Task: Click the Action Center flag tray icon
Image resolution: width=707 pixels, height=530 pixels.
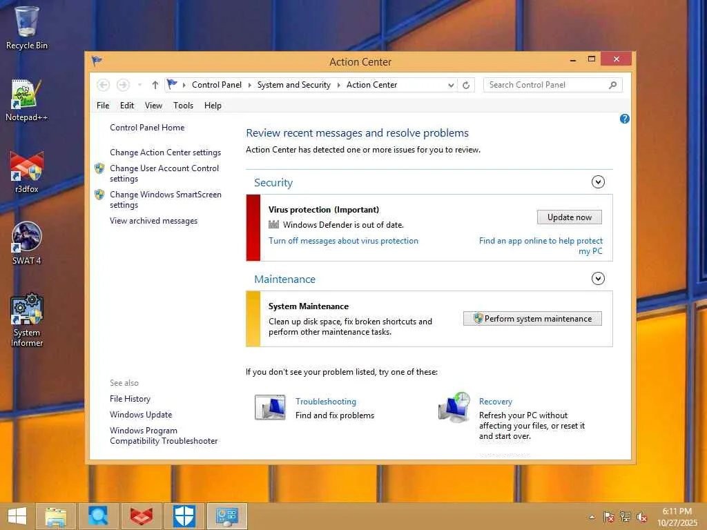Action: (x=609, y=517)
